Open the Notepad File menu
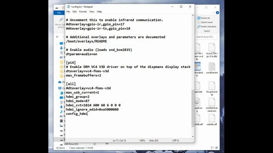The height and width of the screenshot is (153, 273). coord(68,11)
